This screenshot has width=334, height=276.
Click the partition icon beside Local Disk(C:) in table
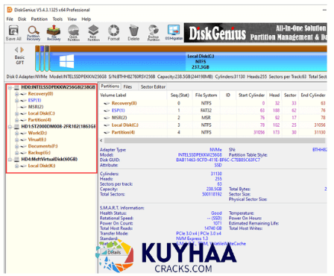pos(107,125)
